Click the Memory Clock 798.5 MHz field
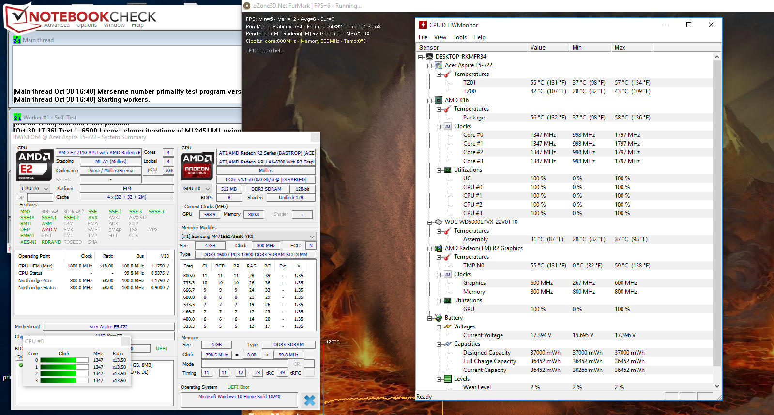This screenshot has height=415, width=774. pos(216,355)
